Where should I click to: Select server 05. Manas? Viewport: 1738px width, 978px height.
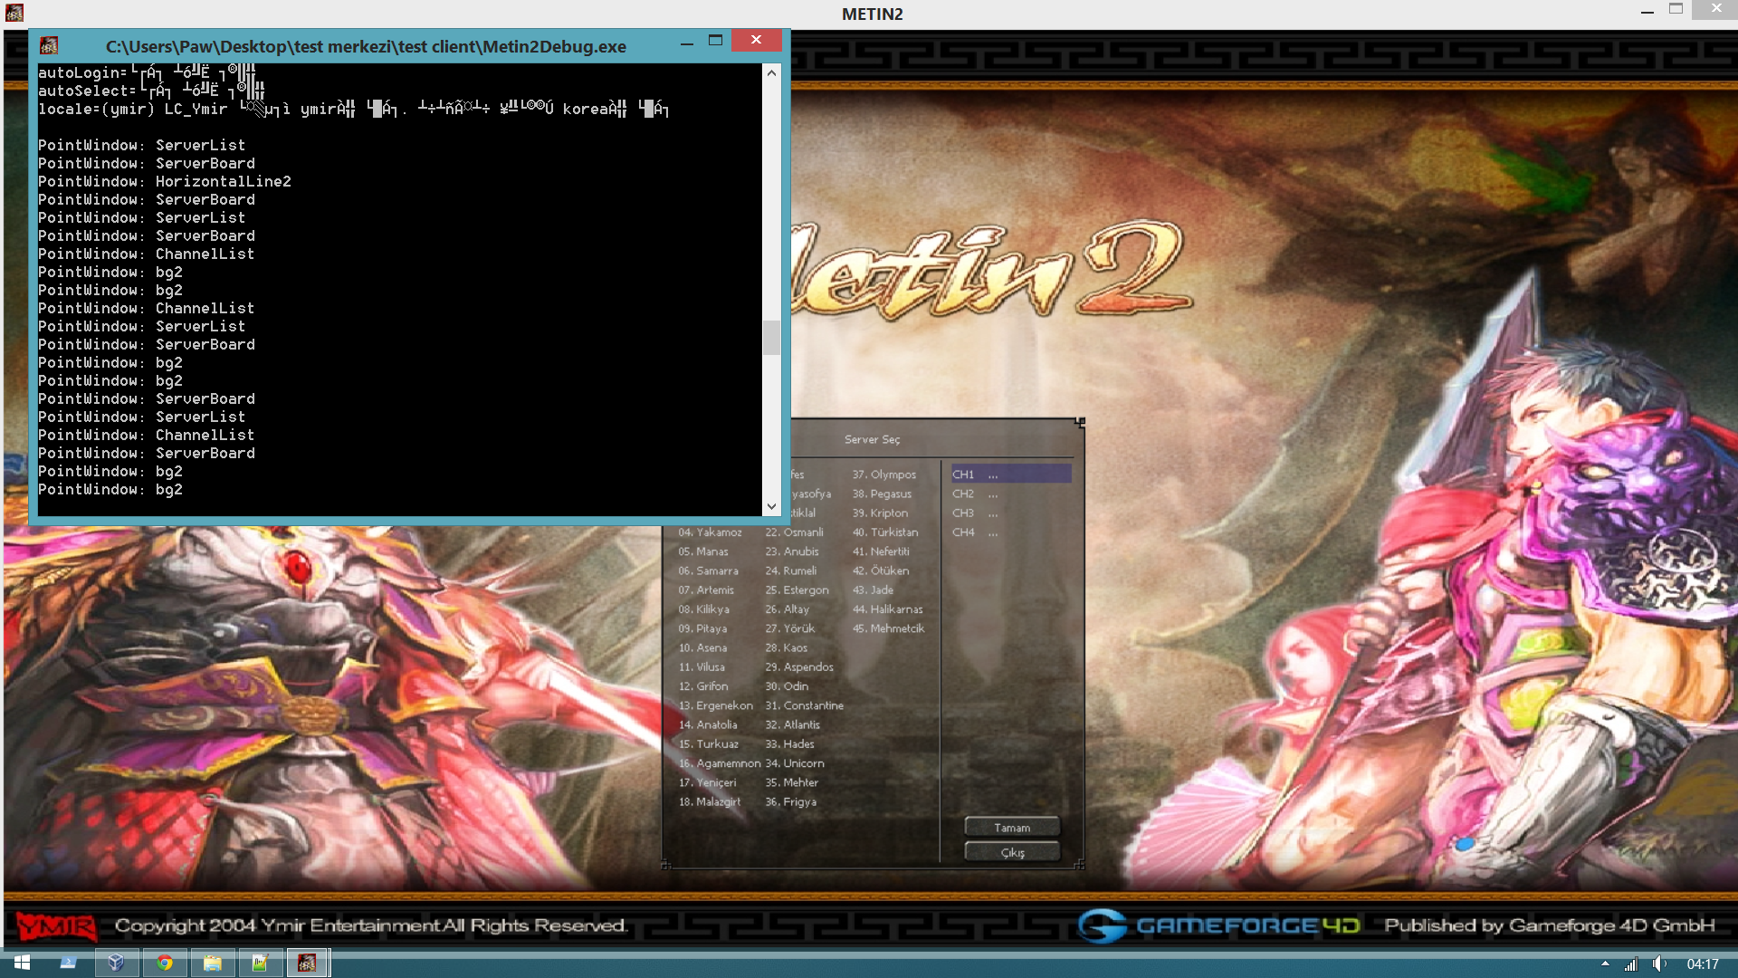tap(703, 551)
